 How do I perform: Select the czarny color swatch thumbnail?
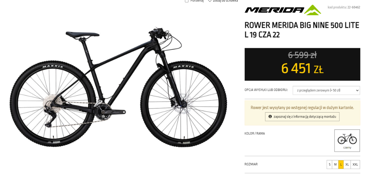[347, 140]
